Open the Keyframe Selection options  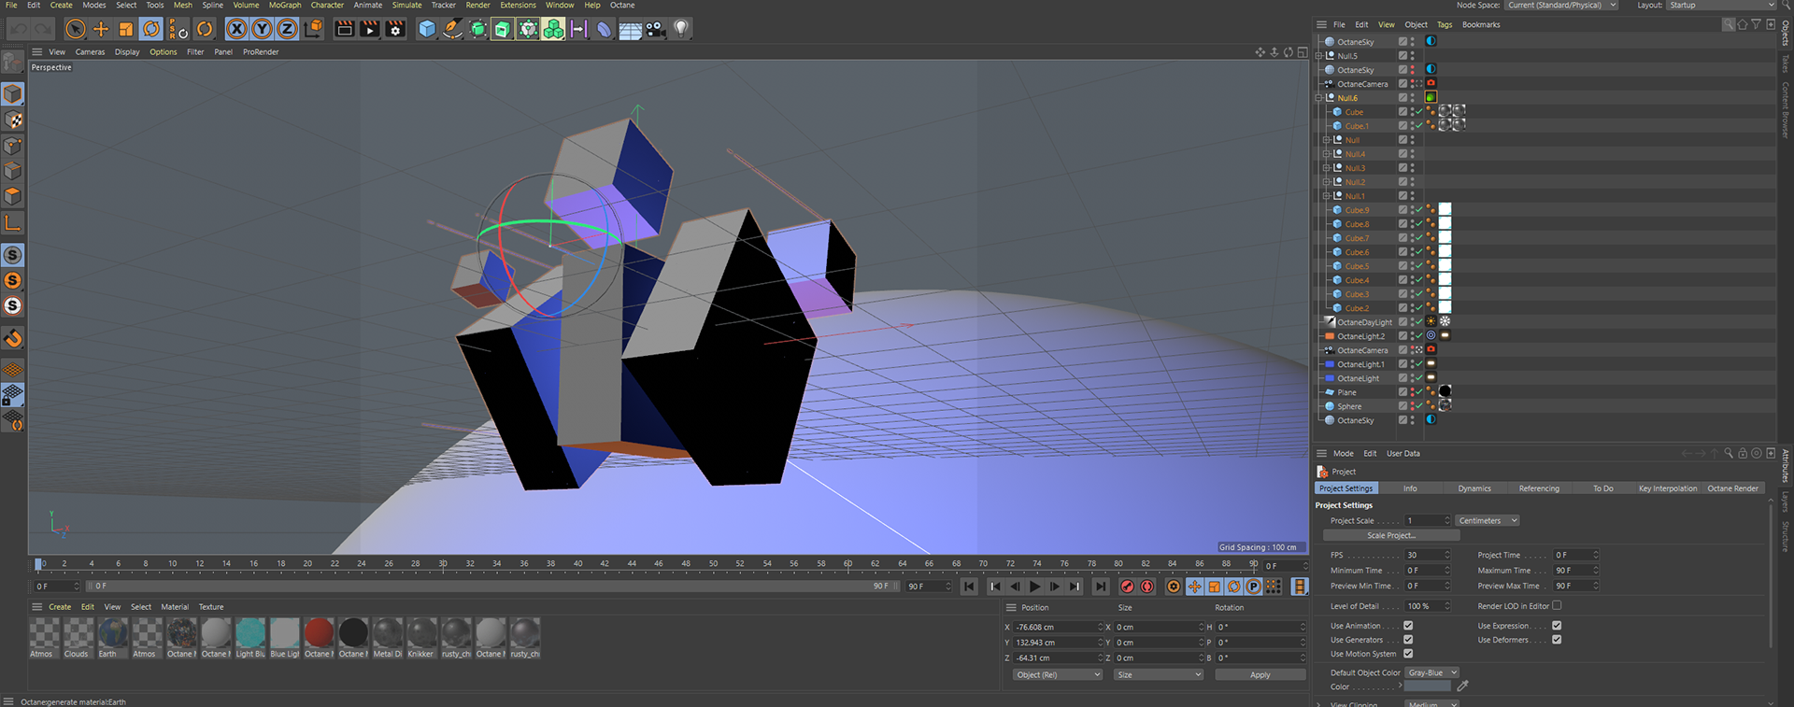[1174, 587]
